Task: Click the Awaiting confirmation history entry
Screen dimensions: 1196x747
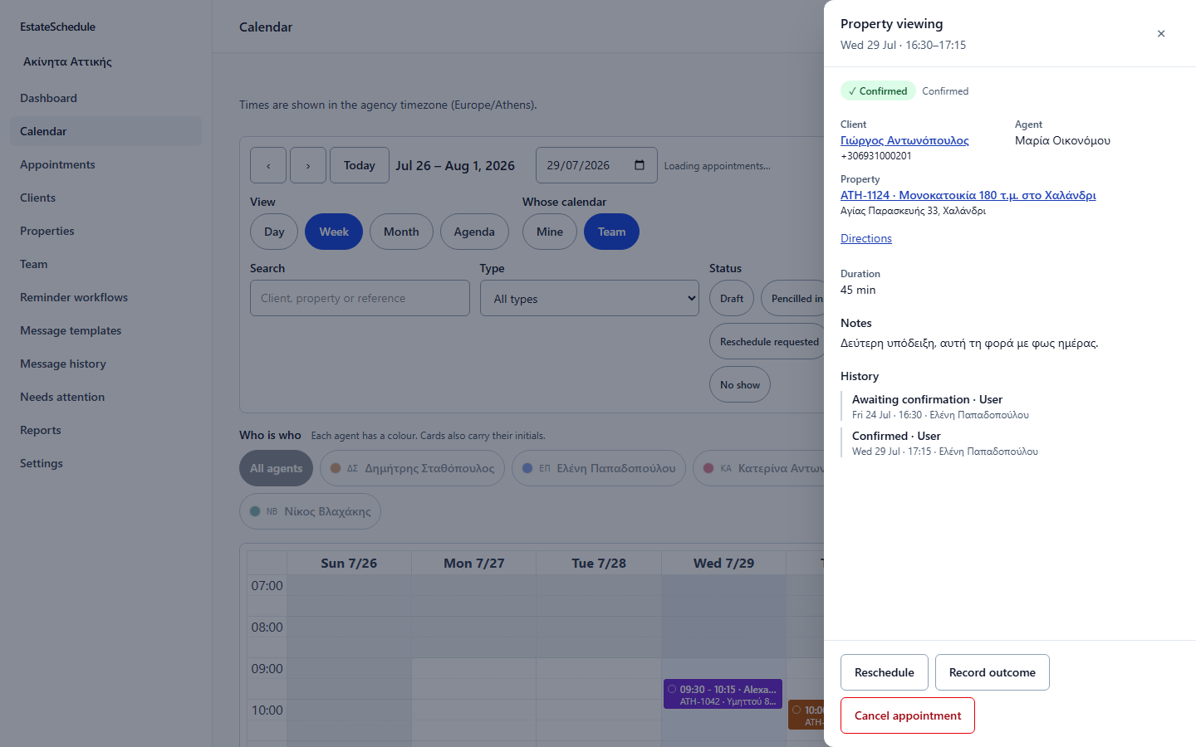Action: pyautogui.click(x=940, y=407)
